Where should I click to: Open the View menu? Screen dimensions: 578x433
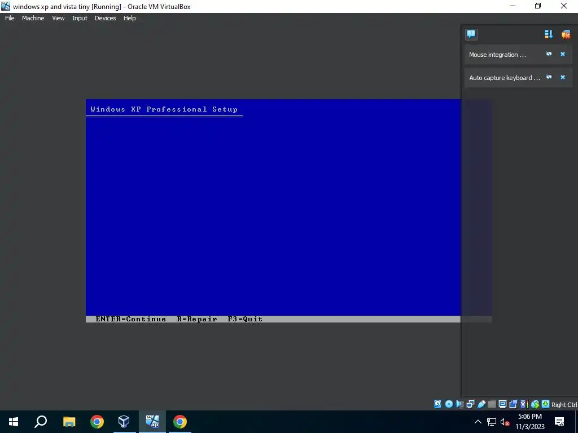click(58, 18)
